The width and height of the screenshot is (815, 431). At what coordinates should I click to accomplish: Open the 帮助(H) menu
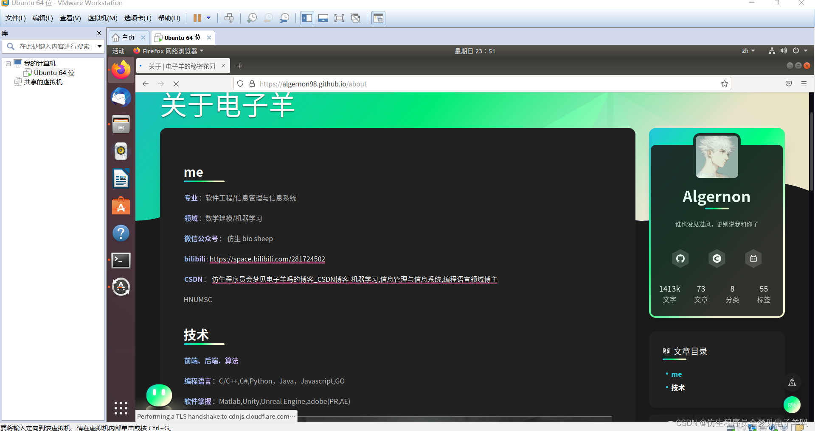(169, 18)
